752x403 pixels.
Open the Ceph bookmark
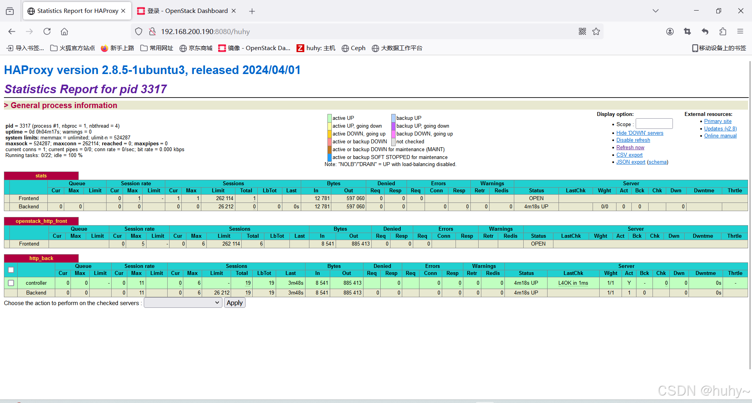354,48
